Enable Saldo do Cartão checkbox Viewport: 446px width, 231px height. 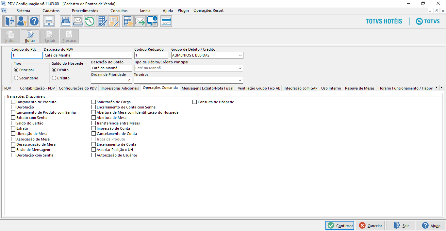[x=13, y=123]
